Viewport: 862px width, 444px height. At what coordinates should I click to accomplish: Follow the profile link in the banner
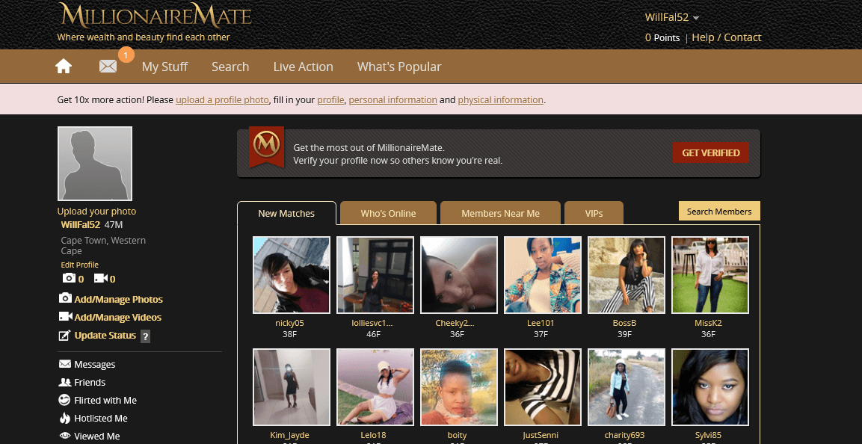(330, 100)
